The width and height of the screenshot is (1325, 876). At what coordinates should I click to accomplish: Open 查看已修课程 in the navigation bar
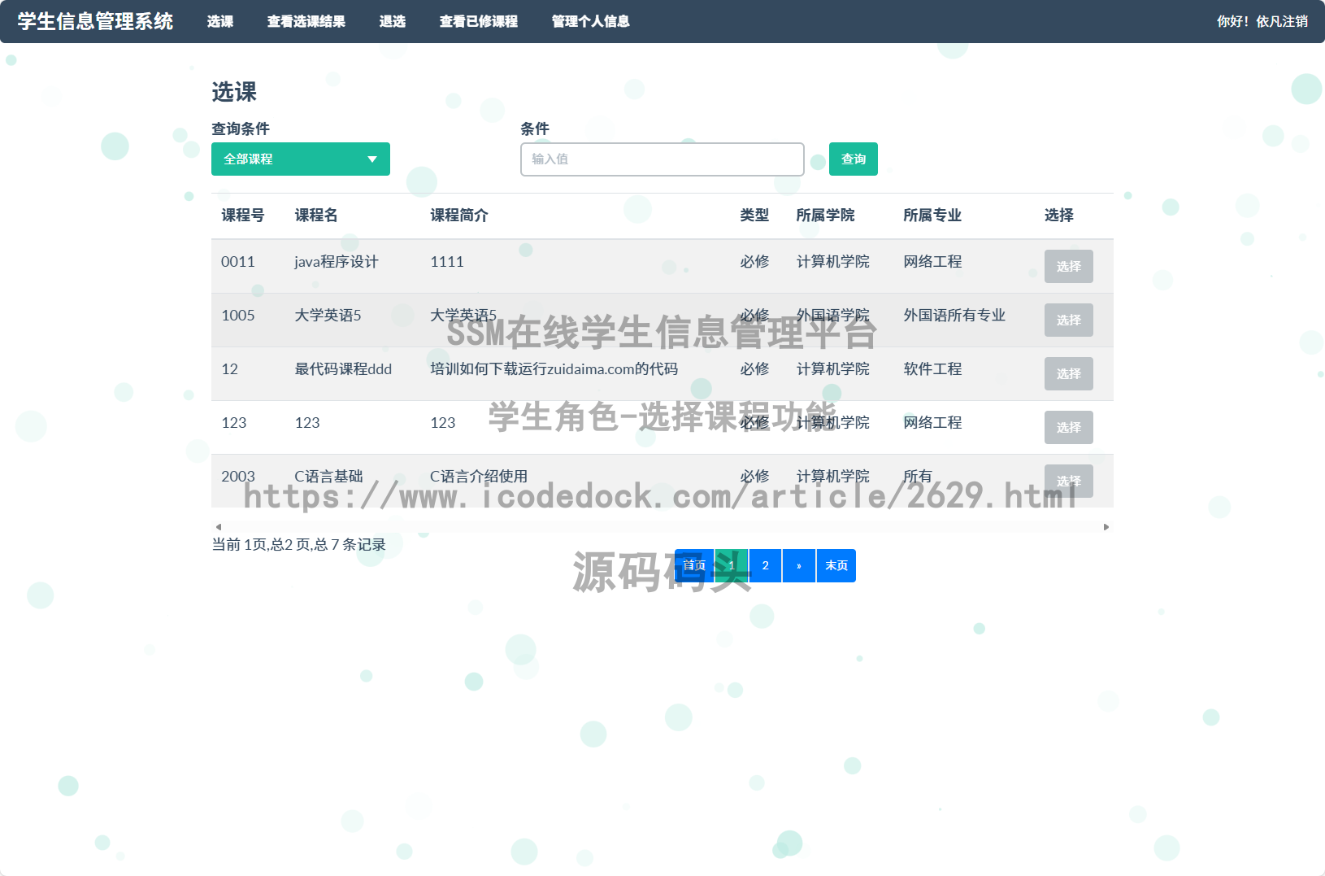[x=479, y=22]
